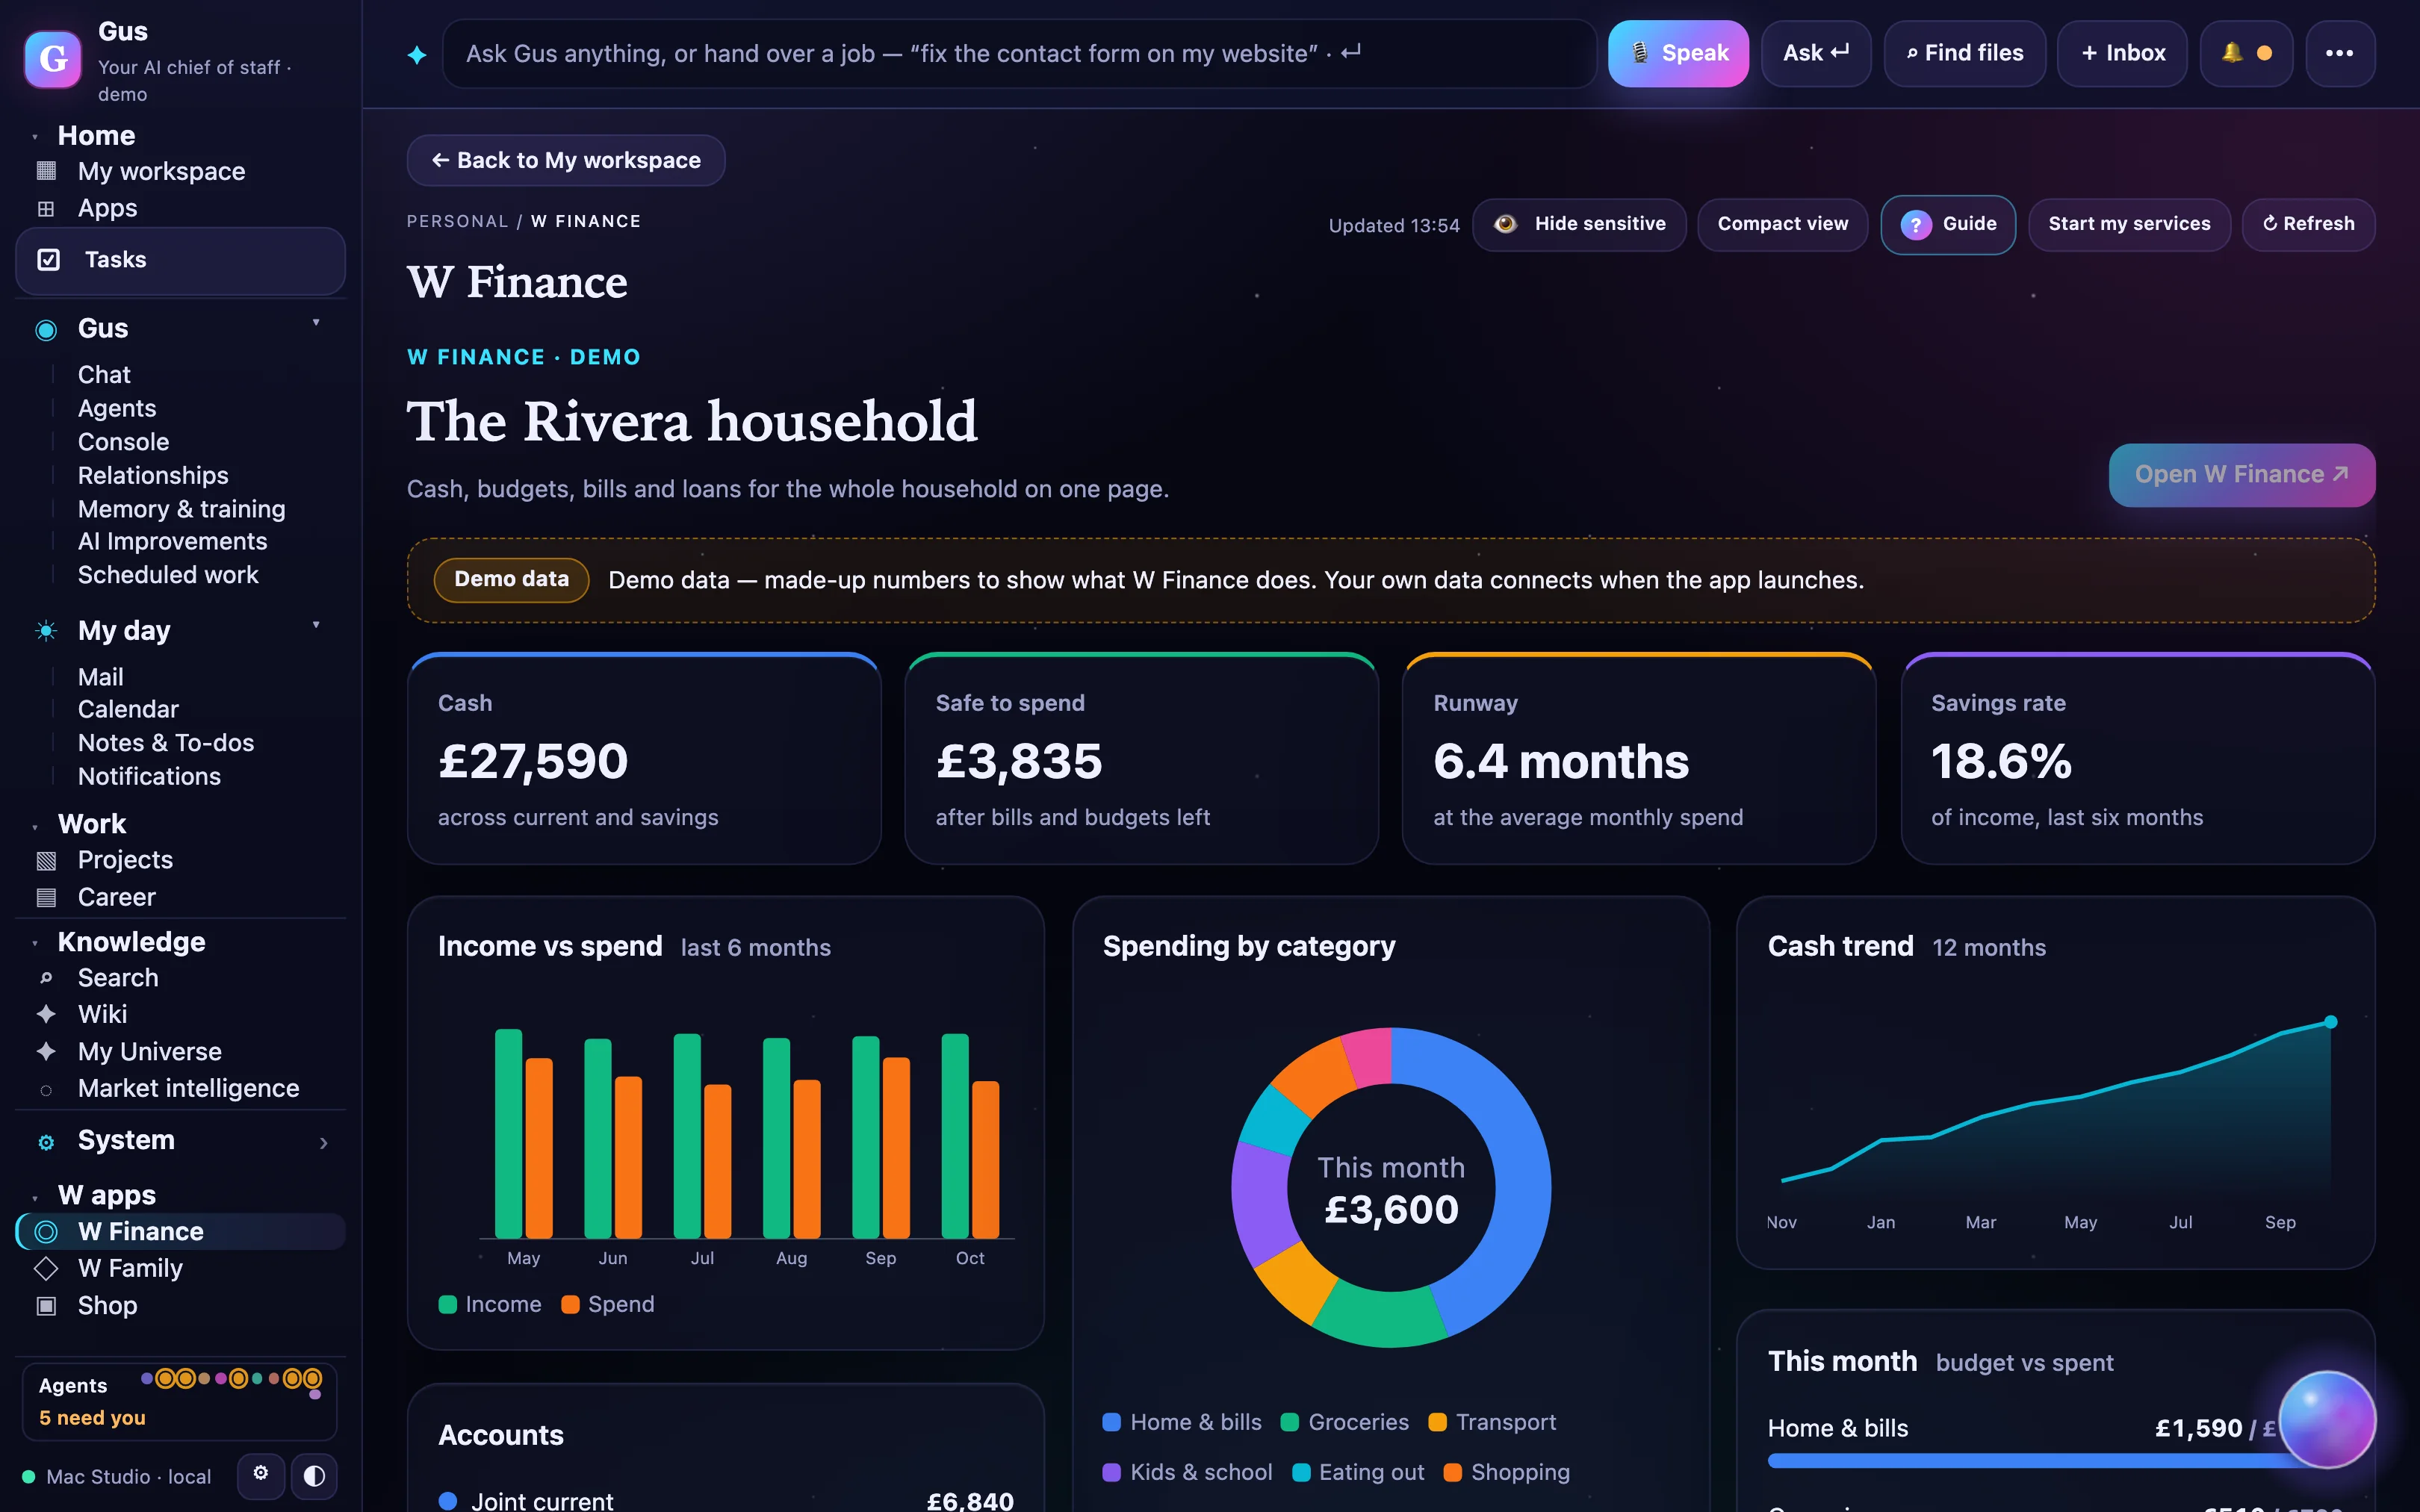The width and height of the screenshot is (2420, 1512).
Task: Toggle Hide sensitive eye button
Action: 1579,224
